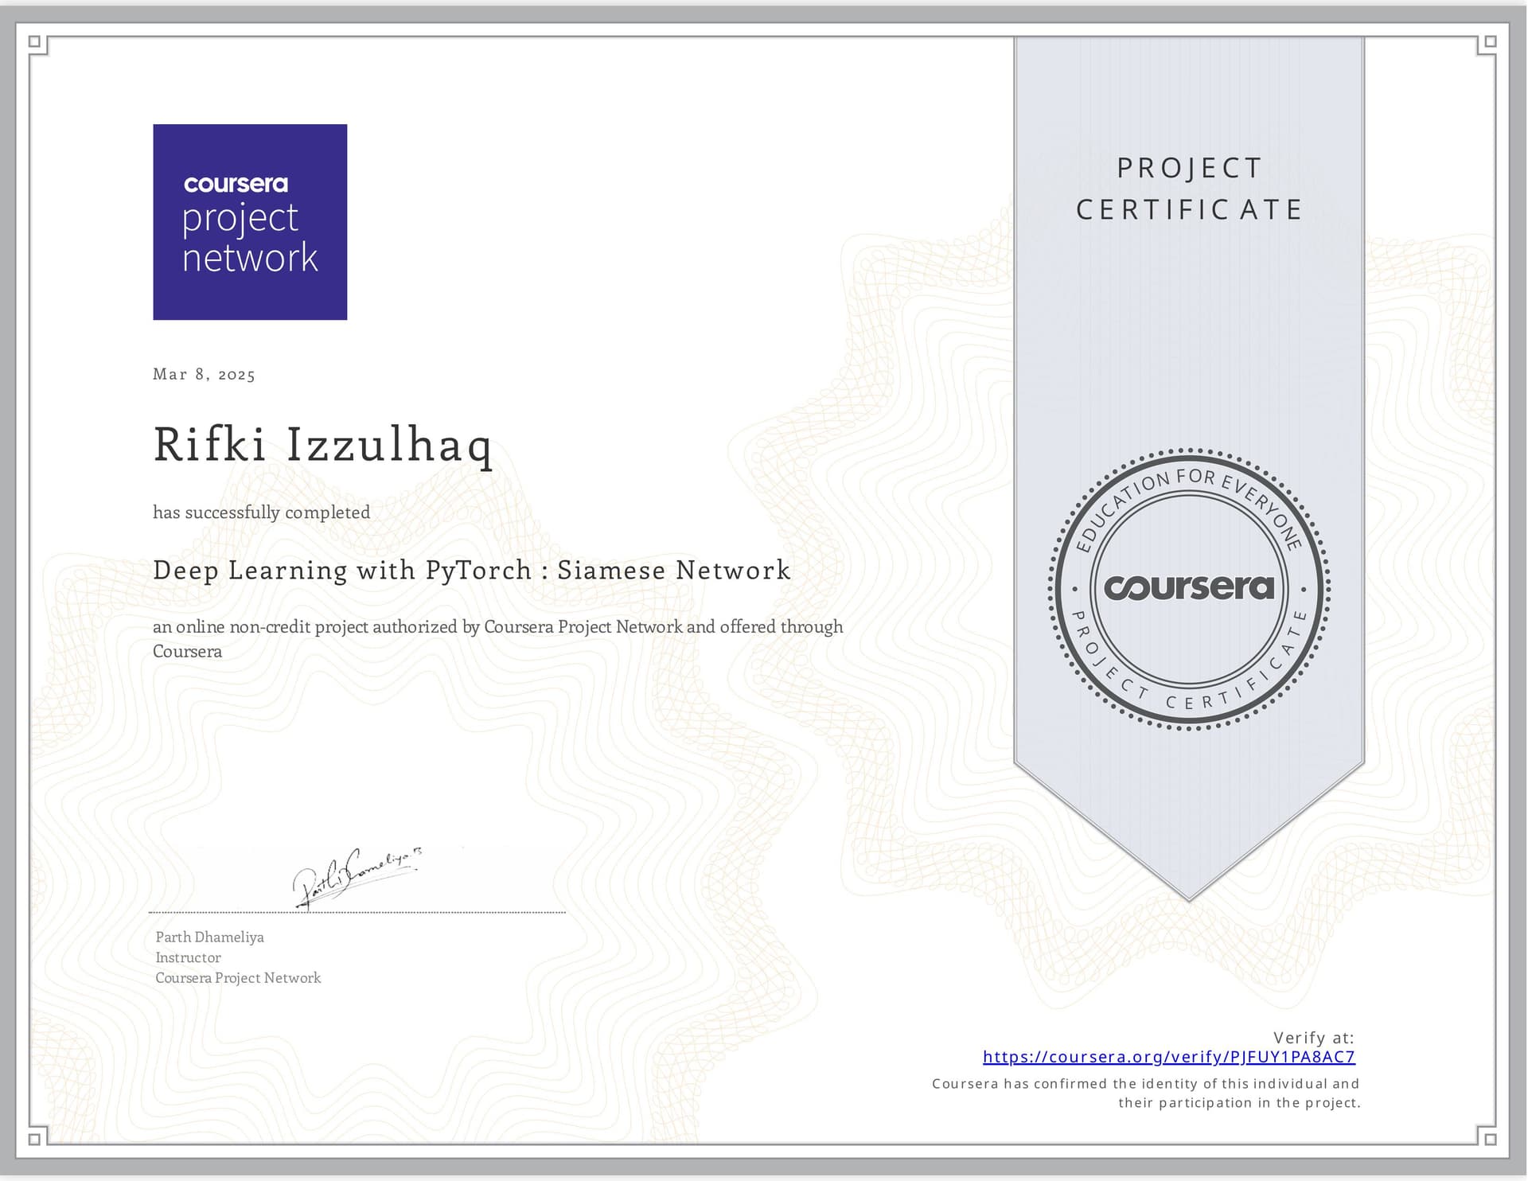
Task: Click the instructor name 'Parth Dhameliya'
Action: tap(209, 937)
